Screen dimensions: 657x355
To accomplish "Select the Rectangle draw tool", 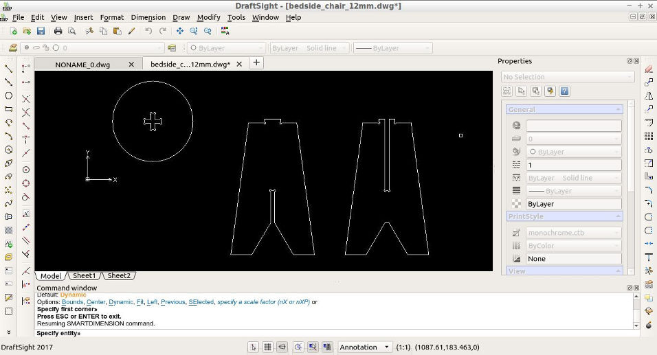I will click(x=8, y=109).
